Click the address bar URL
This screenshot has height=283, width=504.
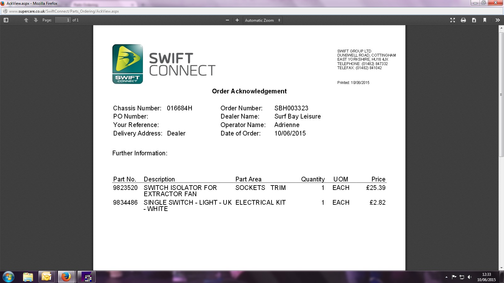64,11
